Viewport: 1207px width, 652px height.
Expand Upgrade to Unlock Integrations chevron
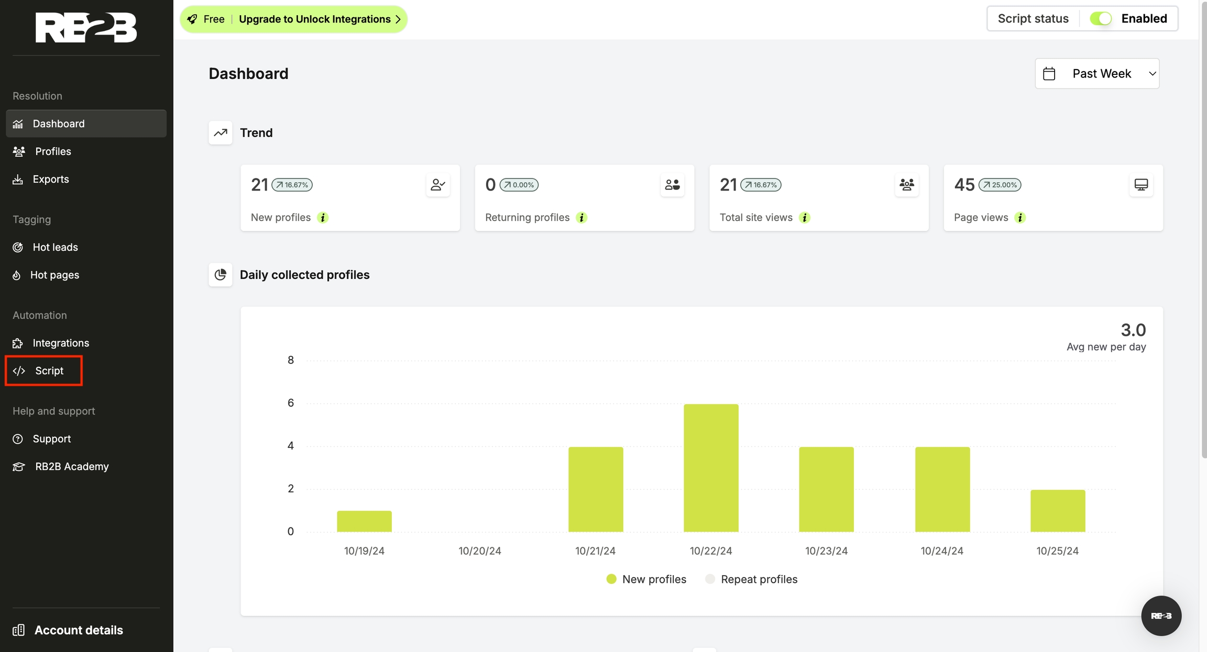tap(398, 19)
